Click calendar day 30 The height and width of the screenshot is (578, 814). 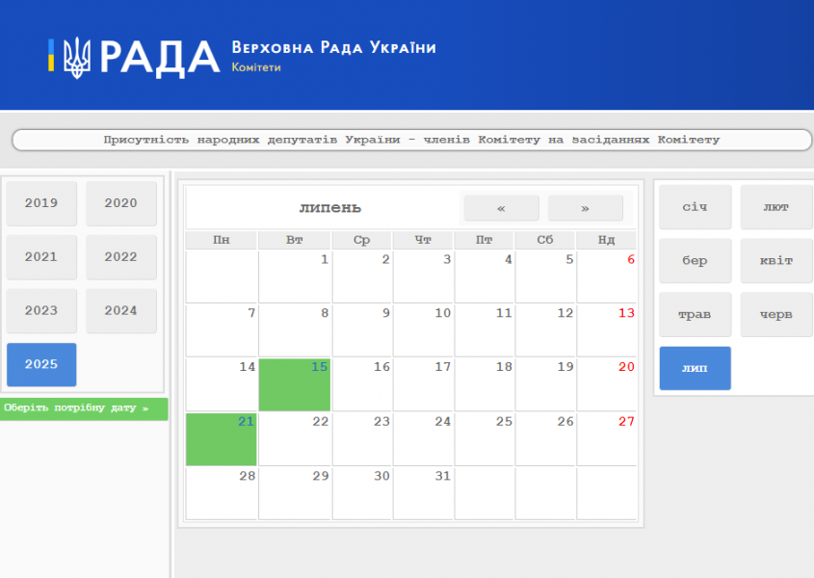(362, 493)
